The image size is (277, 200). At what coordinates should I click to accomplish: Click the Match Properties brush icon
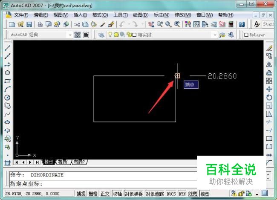103,24
